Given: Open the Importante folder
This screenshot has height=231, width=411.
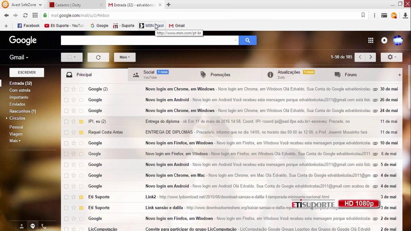Looking at the screenshot, I should pyautogui.click(x=19, y=98).
